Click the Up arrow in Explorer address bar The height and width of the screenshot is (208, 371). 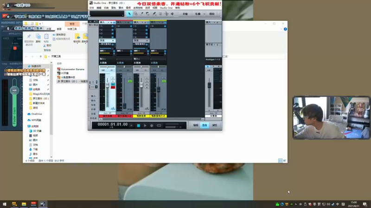pos(41,56)
